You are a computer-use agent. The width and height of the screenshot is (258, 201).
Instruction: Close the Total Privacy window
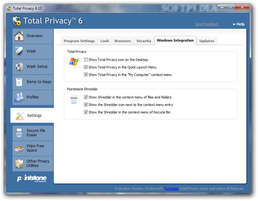242,7
